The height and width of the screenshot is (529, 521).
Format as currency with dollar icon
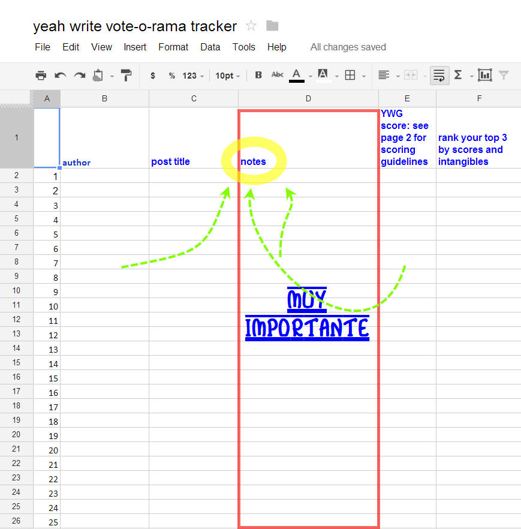tap(153, 76)
